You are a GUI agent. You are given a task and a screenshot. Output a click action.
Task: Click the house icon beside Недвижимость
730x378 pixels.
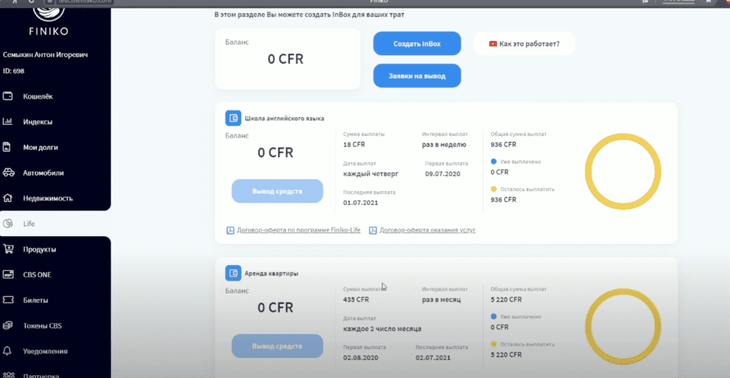8,198
